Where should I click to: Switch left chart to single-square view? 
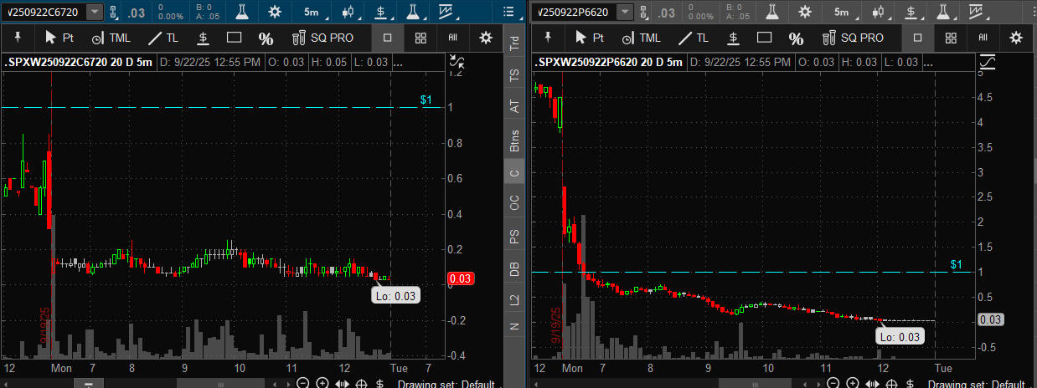(x=387, y=37)
